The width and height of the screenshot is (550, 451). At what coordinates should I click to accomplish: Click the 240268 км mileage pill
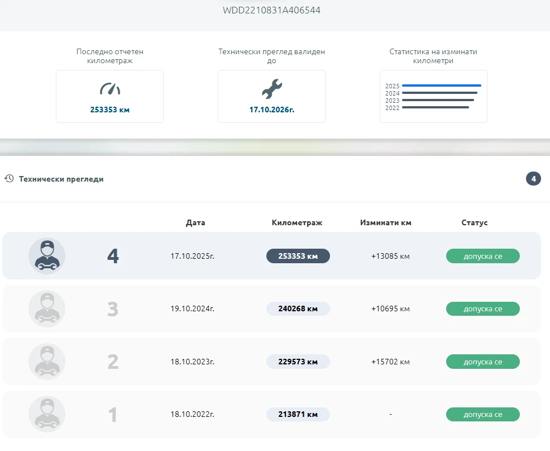click(298, 308)
